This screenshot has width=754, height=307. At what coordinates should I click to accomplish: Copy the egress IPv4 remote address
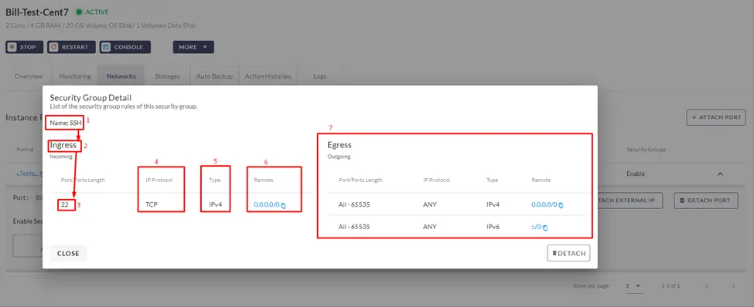pos(561,205)
